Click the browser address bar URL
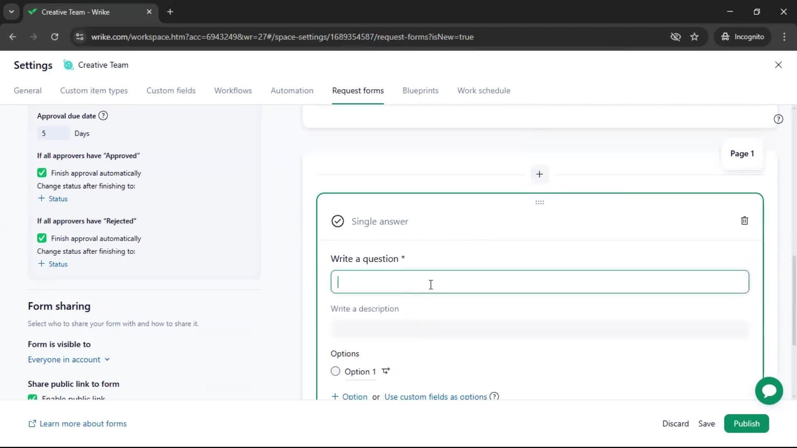The image size is (797, 448). 282,37
